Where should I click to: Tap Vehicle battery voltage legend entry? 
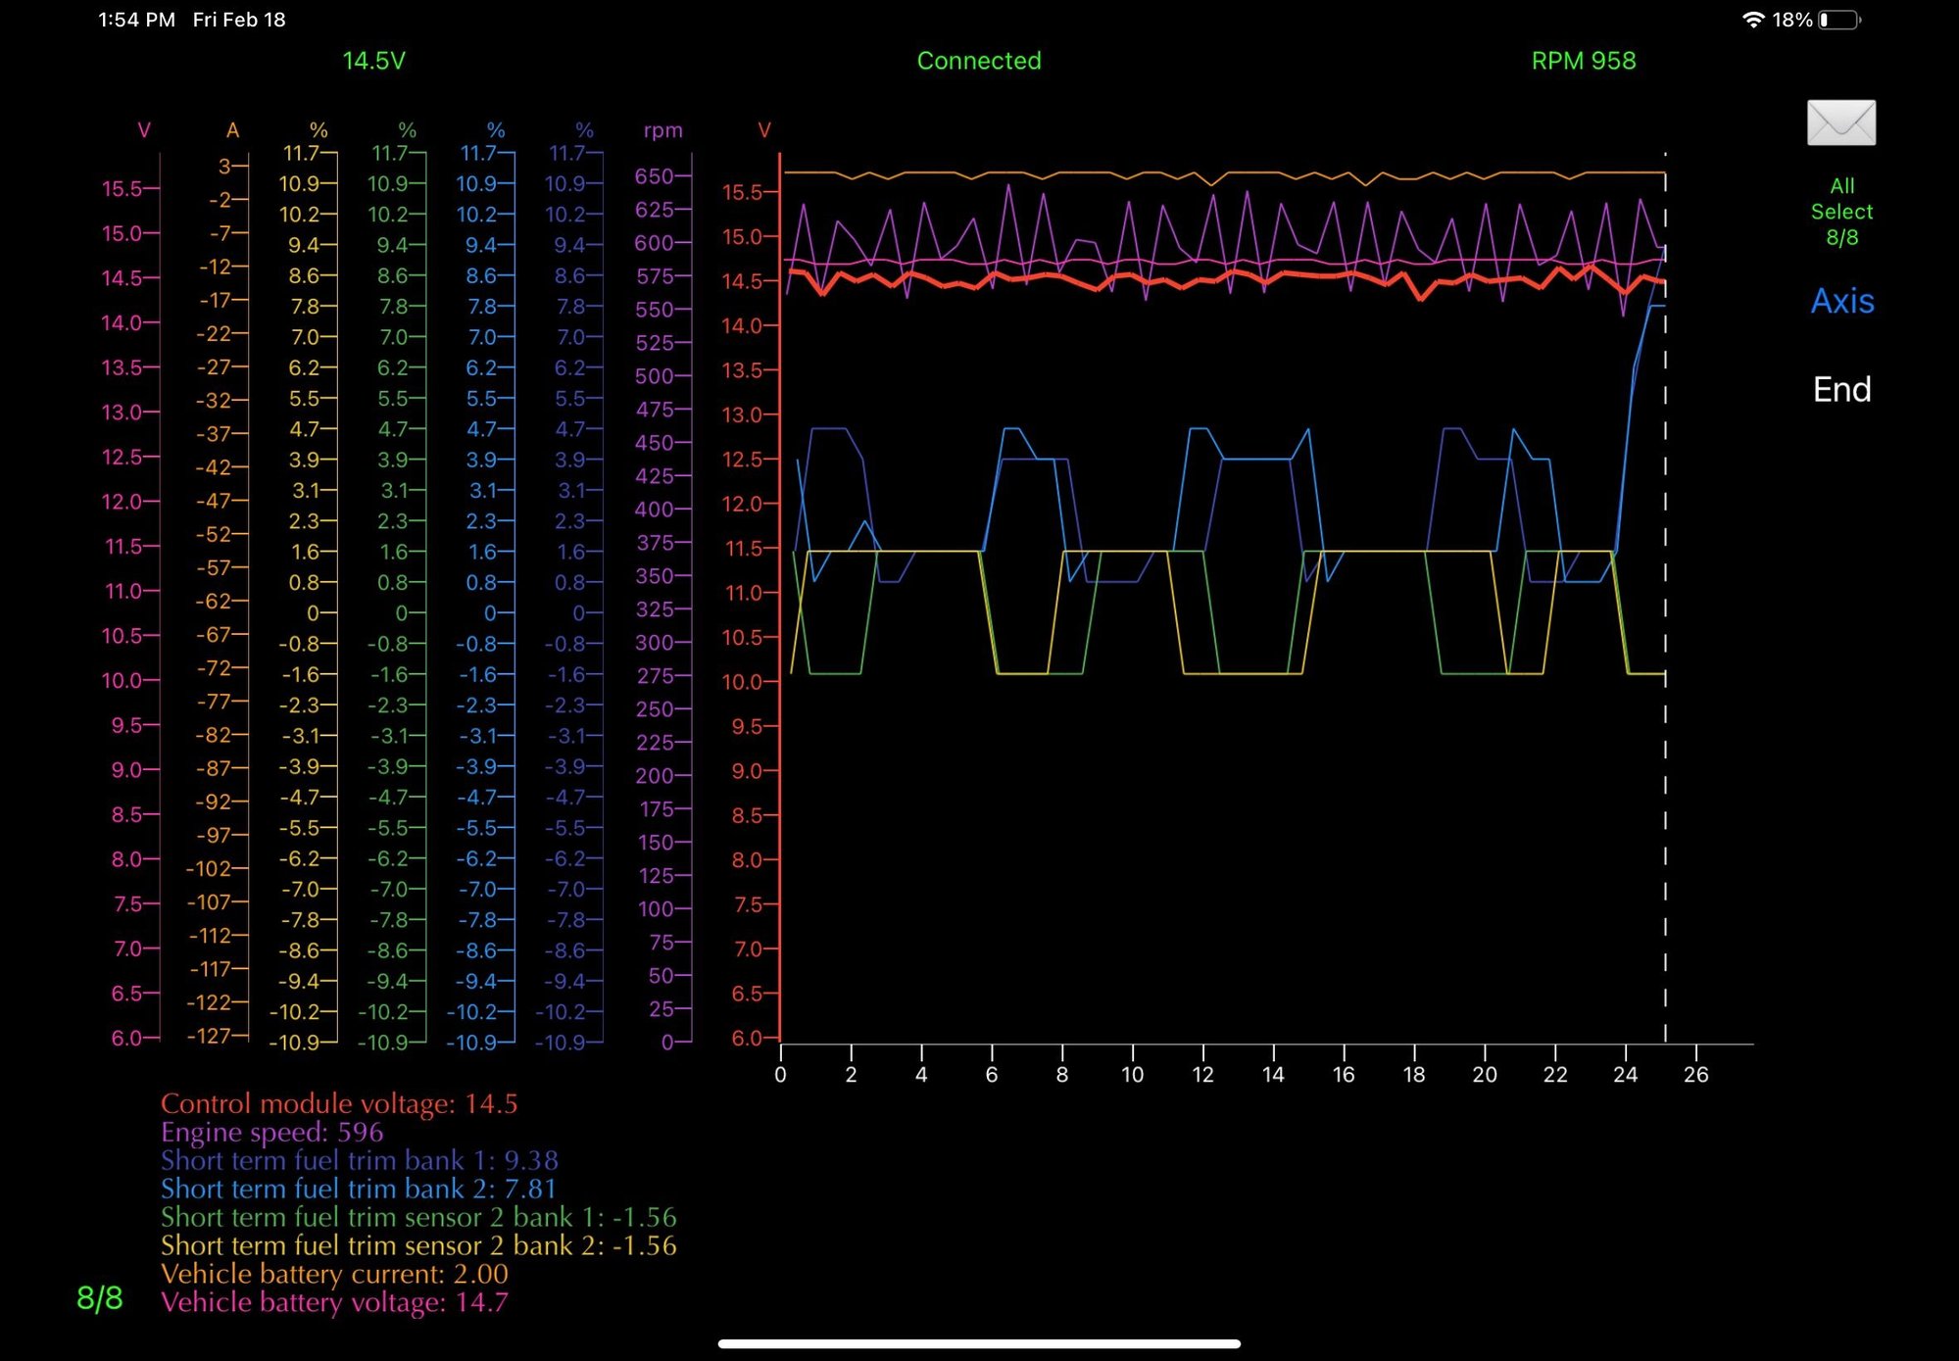click(x=334, y=1302)
